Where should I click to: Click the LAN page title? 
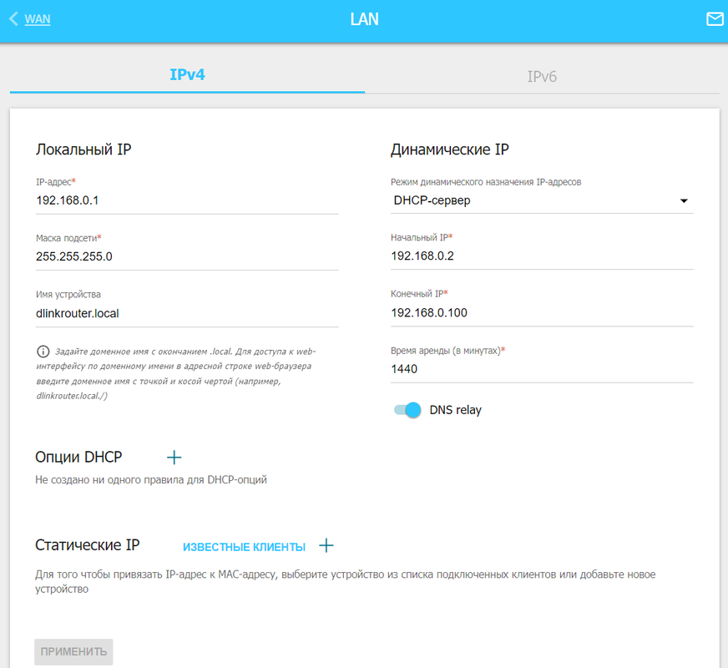click(x=365, y=19)
